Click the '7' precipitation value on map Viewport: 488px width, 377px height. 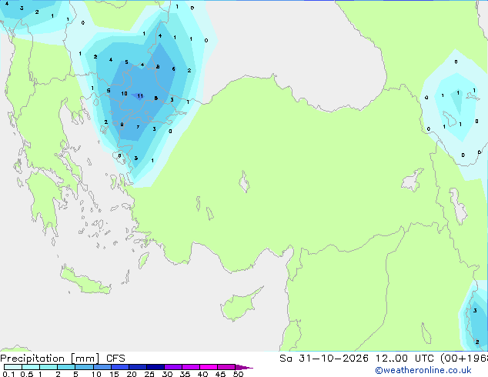pyautogui.click(x=138, y=127)
